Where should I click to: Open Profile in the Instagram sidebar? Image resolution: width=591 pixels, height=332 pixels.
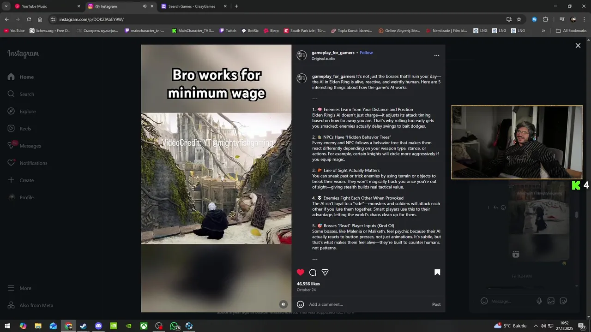coord(21,197)
